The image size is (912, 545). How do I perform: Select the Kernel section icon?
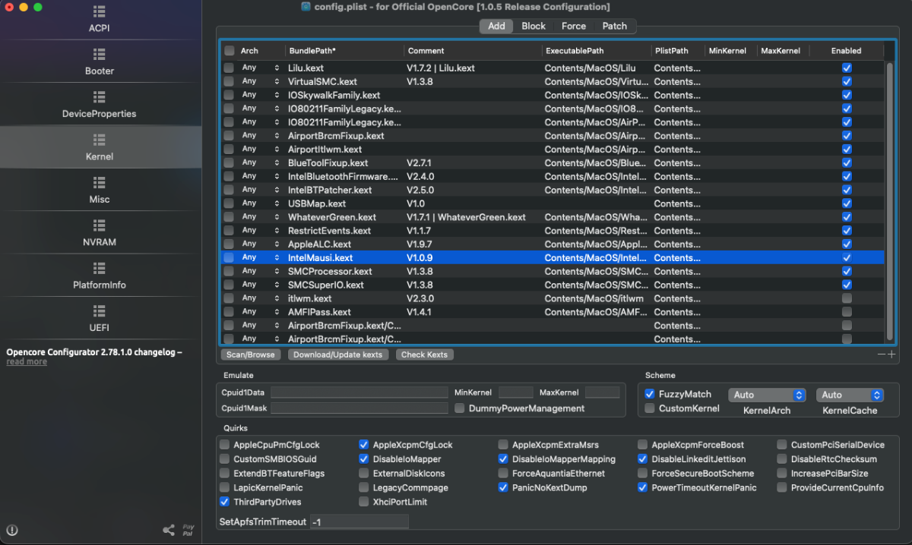[100, 140]
